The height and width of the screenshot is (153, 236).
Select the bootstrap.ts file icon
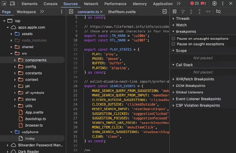click(21, 119)
